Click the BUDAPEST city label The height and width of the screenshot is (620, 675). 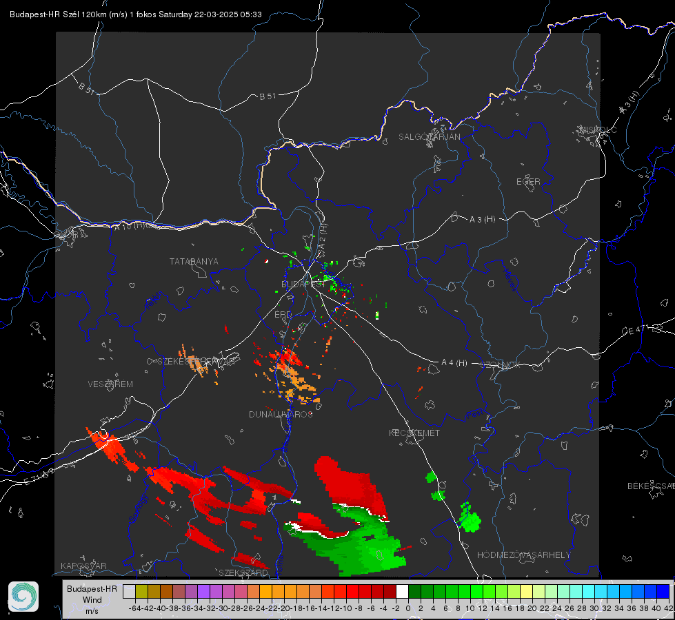coord(303,285)
